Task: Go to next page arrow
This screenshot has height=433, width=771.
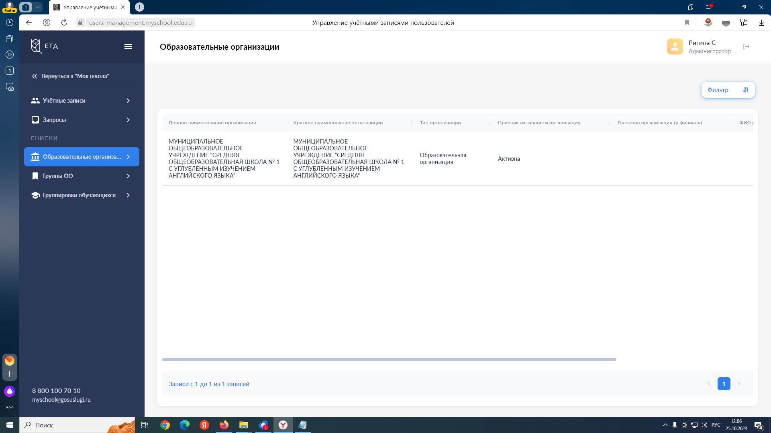Action: [739, 384]
